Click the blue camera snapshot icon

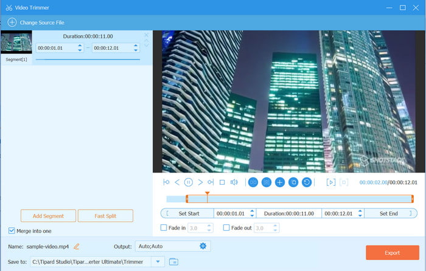tap(266, 182)
